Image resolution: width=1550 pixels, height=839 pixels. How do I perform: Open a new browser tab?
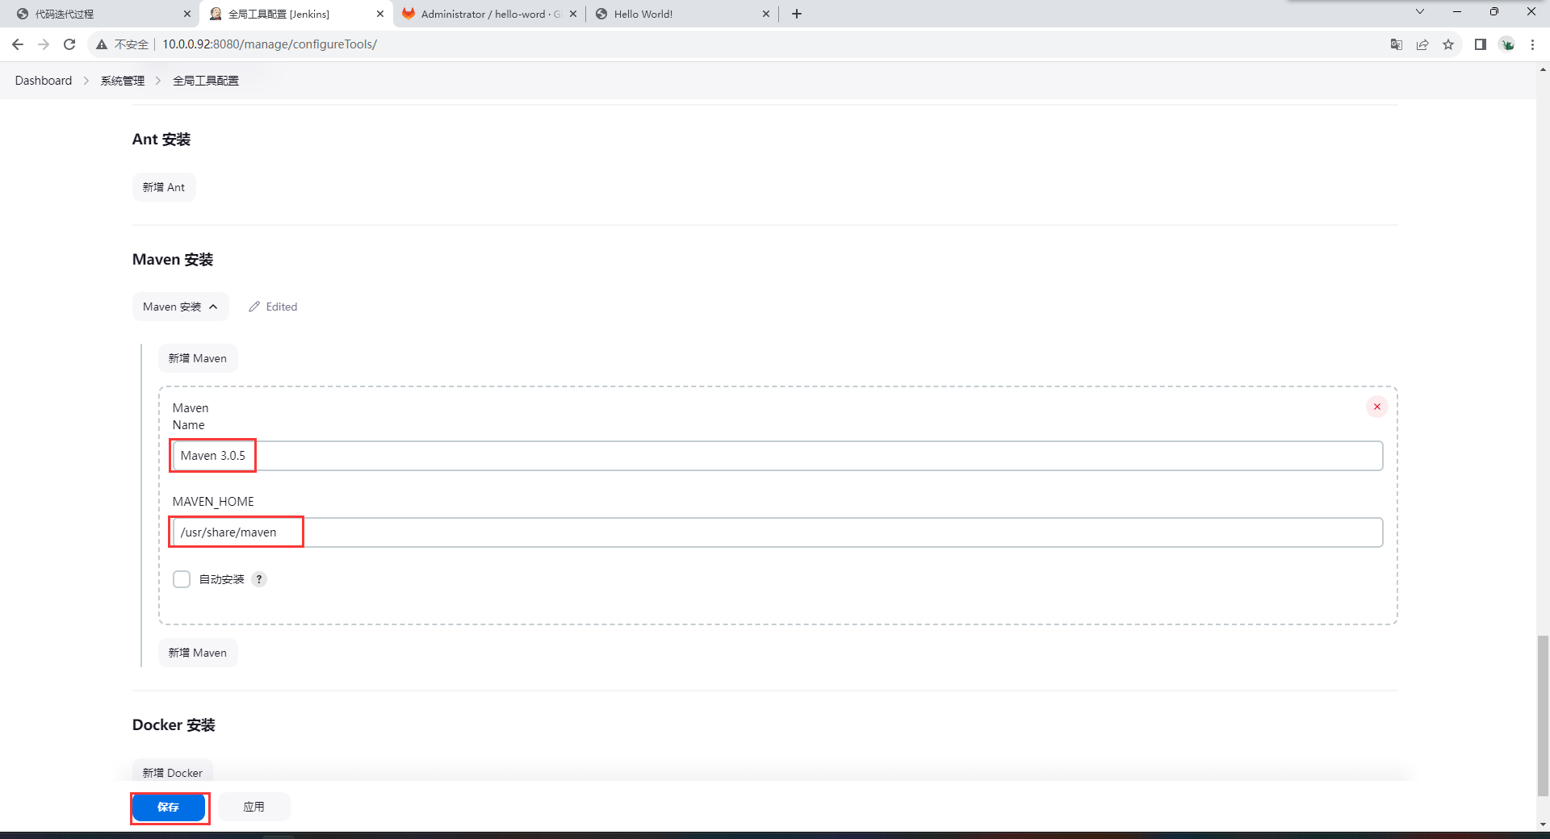click(797, 14)
